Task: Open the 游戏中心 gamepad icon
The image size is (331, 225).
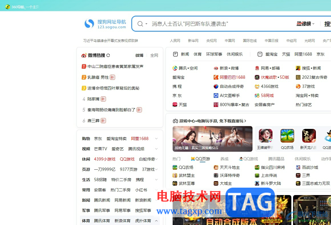Action: coord(175,121)
